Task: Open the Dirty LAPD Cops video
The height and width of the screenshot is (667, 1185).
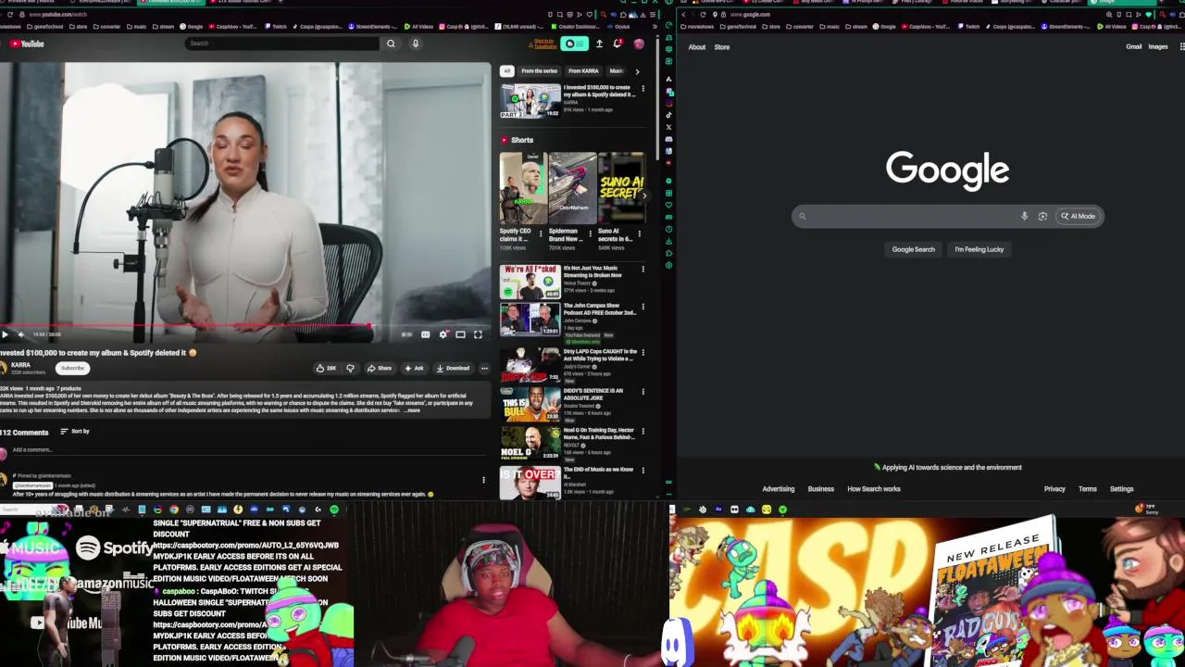Action: pyautogui.click(x=530, y=365)
